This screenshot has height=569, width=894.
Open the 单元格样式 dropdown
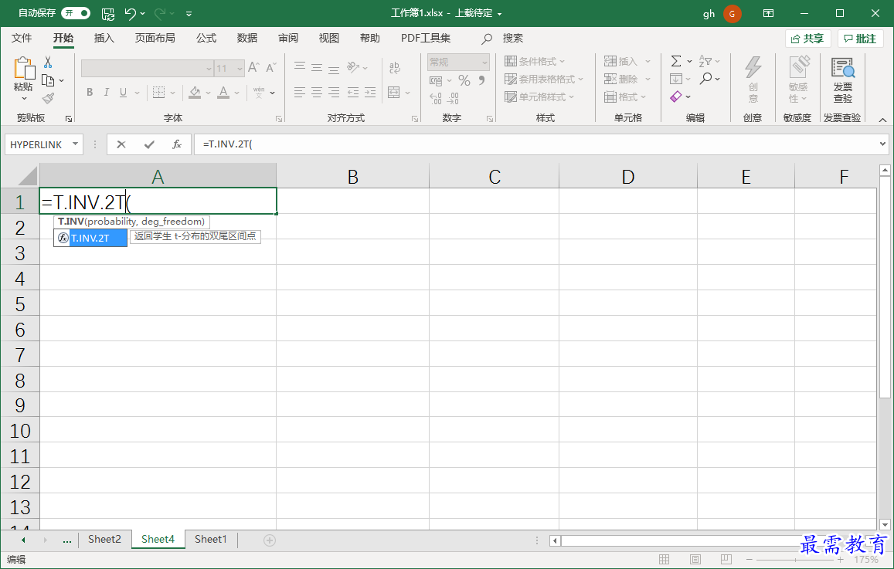click(x=539, y=97)
